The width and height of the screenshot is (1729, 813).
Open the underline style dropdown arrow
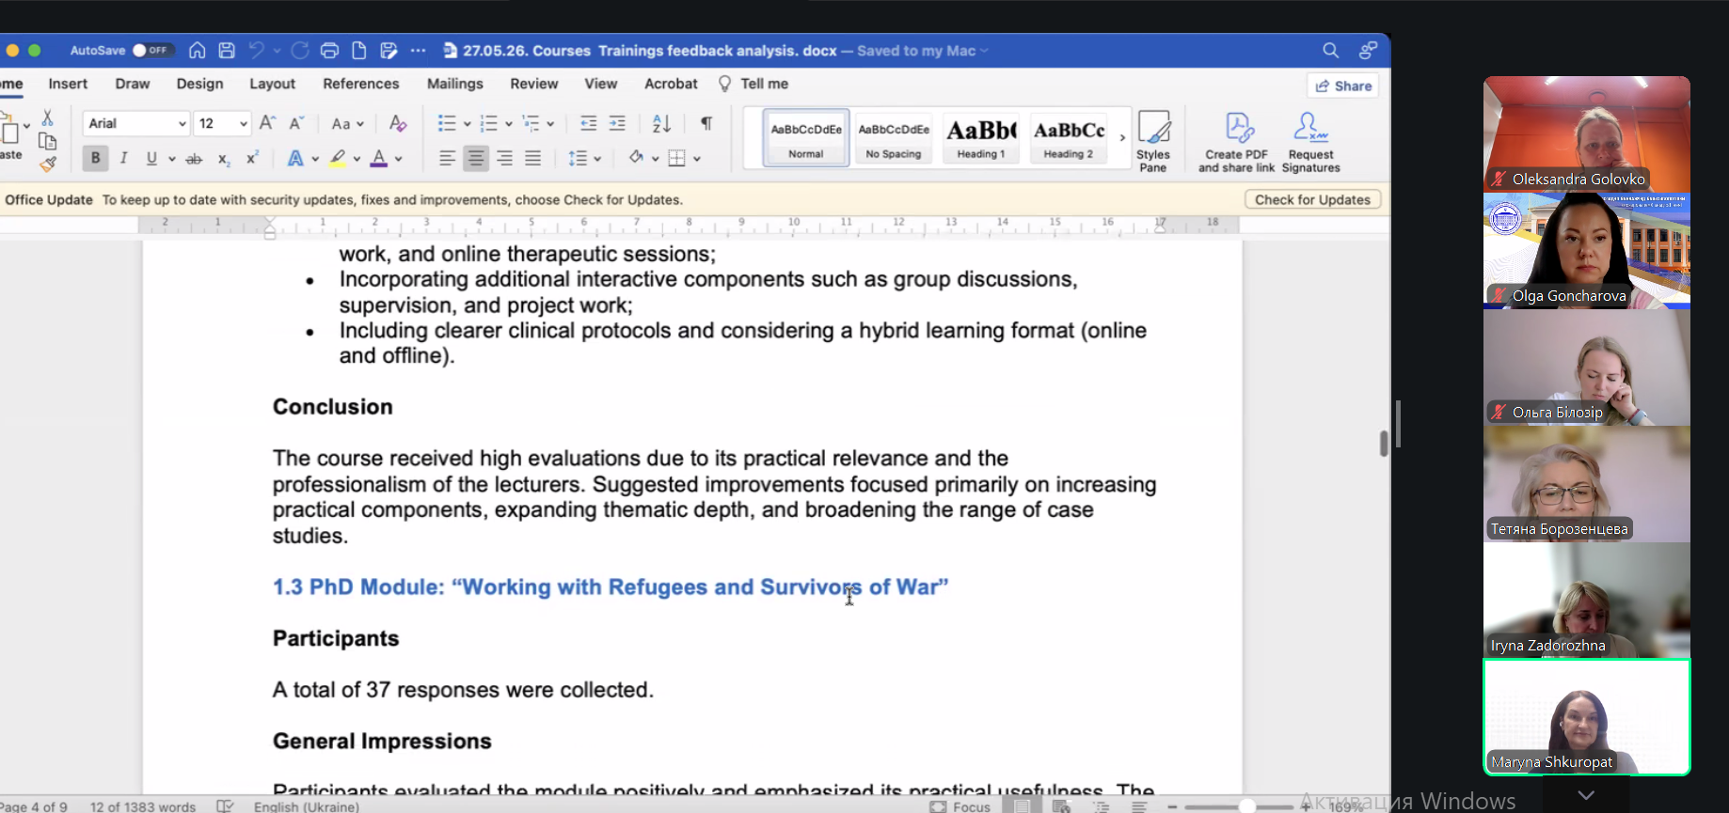[171, 159]
